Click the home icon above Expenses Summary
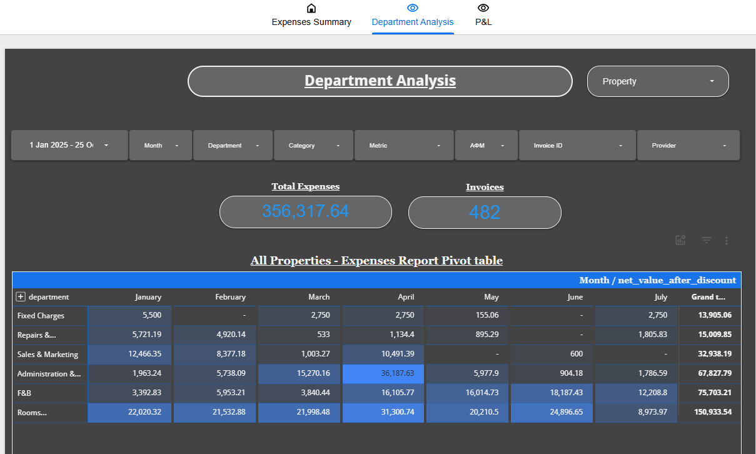Image resolution: width=756 pixels, height=454 pixels. [x=311, y=8]
